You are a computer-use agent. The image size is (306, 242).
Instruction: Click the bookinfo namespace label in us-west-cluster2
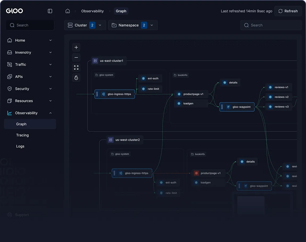(198, 154)
